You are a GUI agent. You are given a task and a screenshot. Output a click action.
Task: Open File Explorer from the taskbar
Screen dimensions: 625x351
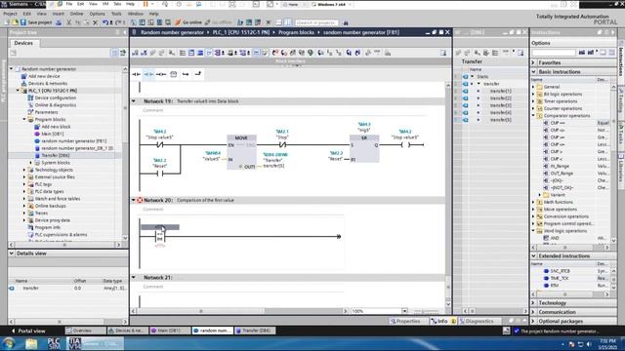[31, 343]
